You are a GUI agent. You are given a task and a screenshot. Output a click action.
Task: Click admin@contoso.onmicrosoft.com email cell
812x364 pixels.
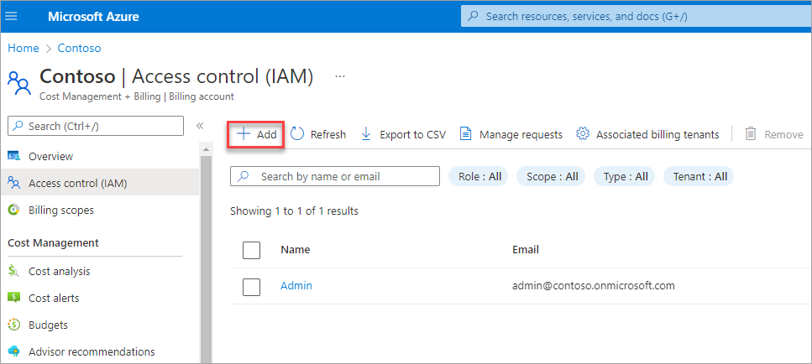[x=594, y=285]
